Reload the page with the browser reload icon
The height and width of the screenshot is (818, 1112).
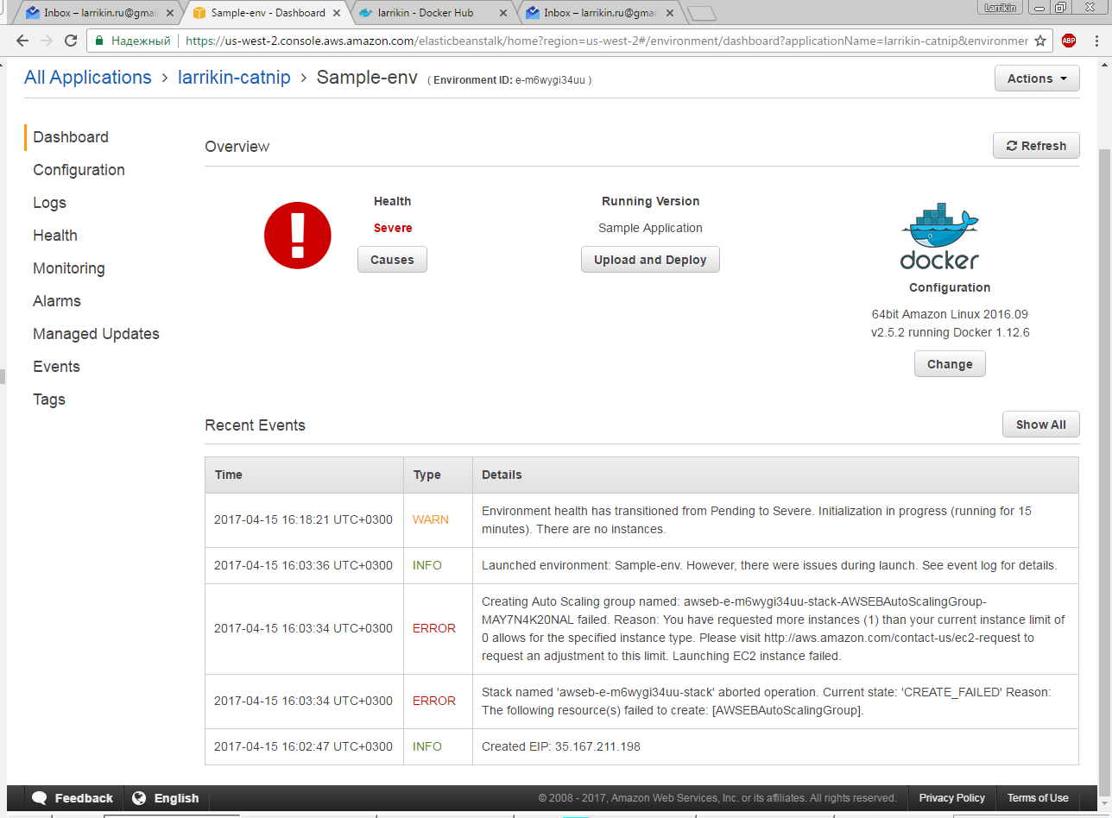click(x=72, y=41)
